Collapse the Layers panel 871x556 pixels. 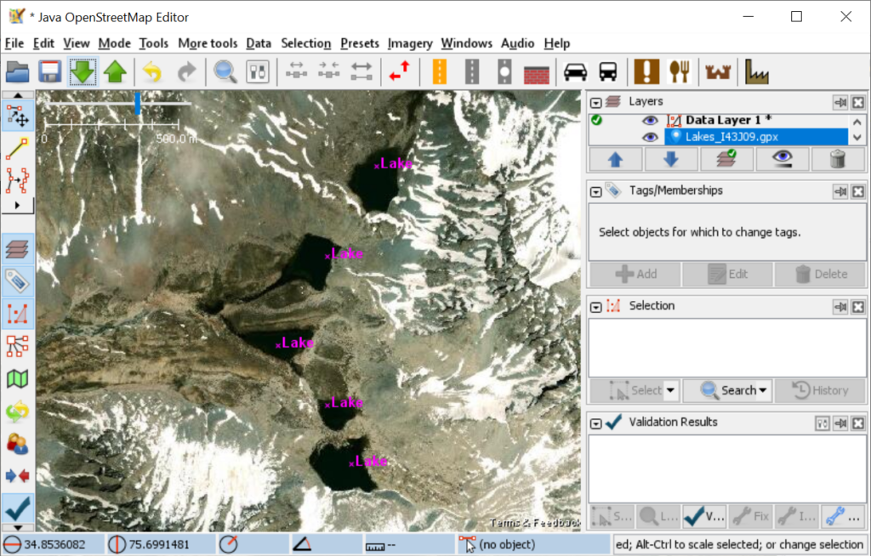(596, 103)
